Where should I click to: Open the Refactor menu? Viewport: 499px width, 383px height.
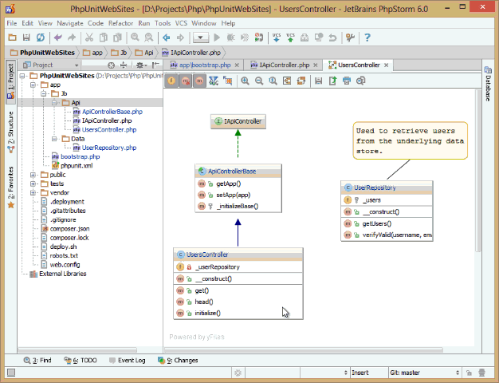pyautogui.click(x=120, y=23)
